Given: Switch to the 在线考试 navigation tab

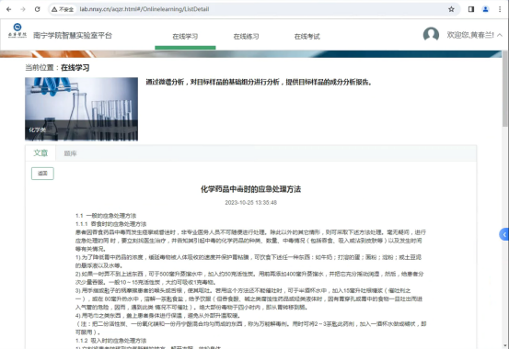Looking at the screenshot, I should click(x=307, y=37).
